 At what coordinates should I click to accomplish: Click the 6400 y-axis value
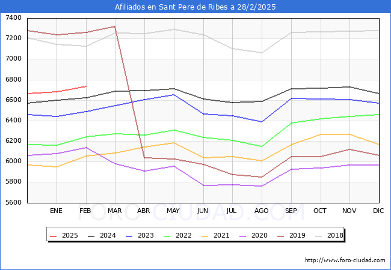pyautogui.click(x=13, y=121)
